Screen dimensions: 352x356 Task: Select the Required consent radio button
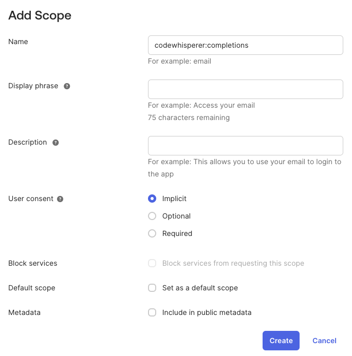click(152, 233)
